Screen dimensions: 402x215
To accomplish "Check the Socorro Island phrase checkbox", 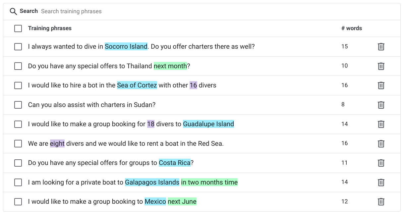I will (x=18, y=47).
